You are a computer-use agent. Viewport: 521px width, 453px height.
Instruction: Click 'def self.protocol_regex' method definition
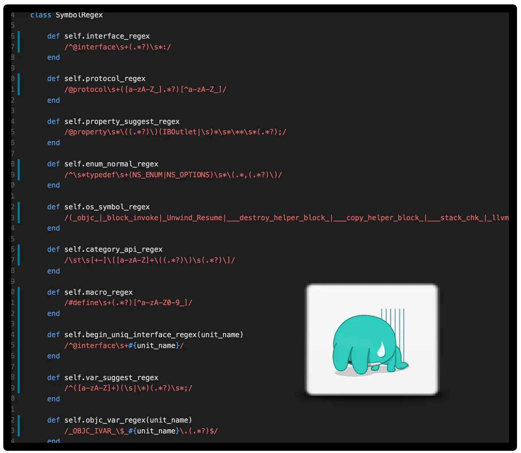pos(96,79)
